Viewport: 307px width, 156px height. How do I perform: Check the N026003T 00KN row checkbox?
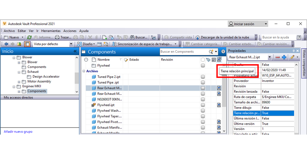(x=203, y=99)
